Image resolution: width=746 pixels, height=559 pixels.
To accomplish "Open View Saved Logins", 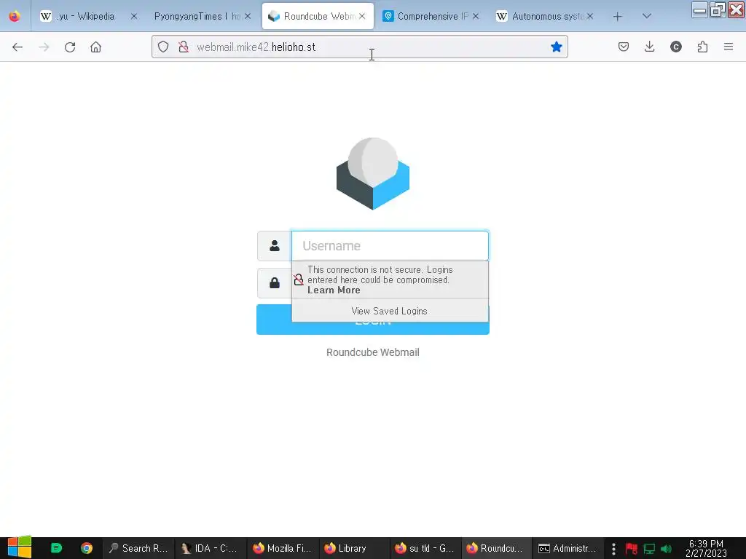I will 390,311.
